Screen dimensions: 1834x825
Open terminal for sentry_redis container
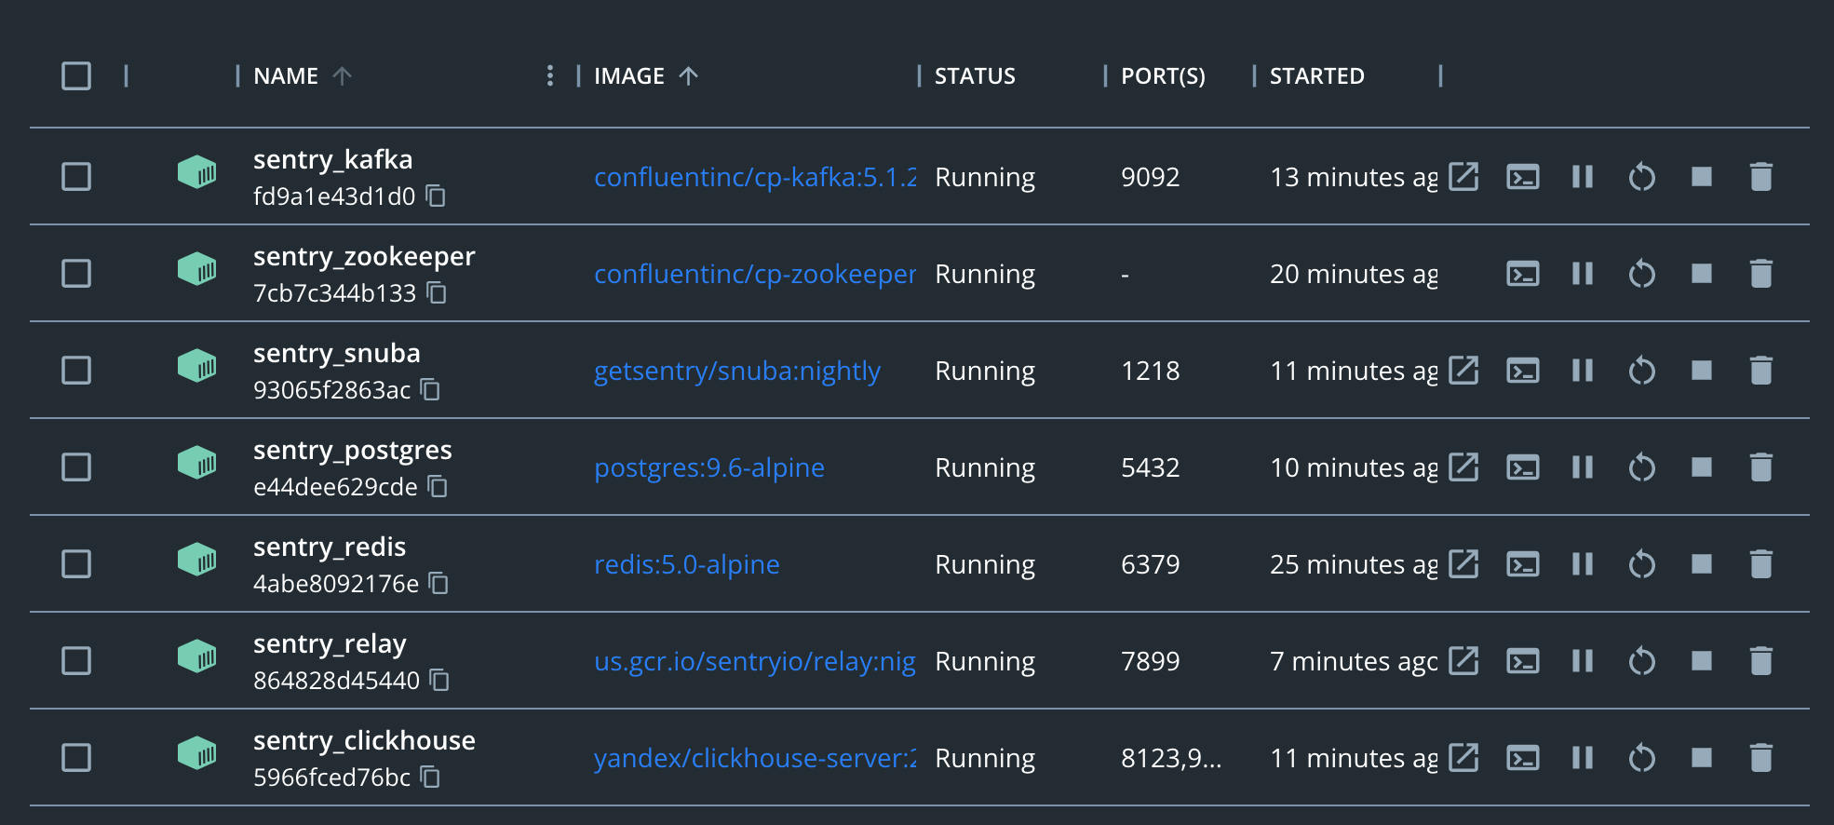pyautogui.click(x=1523, y=563)
